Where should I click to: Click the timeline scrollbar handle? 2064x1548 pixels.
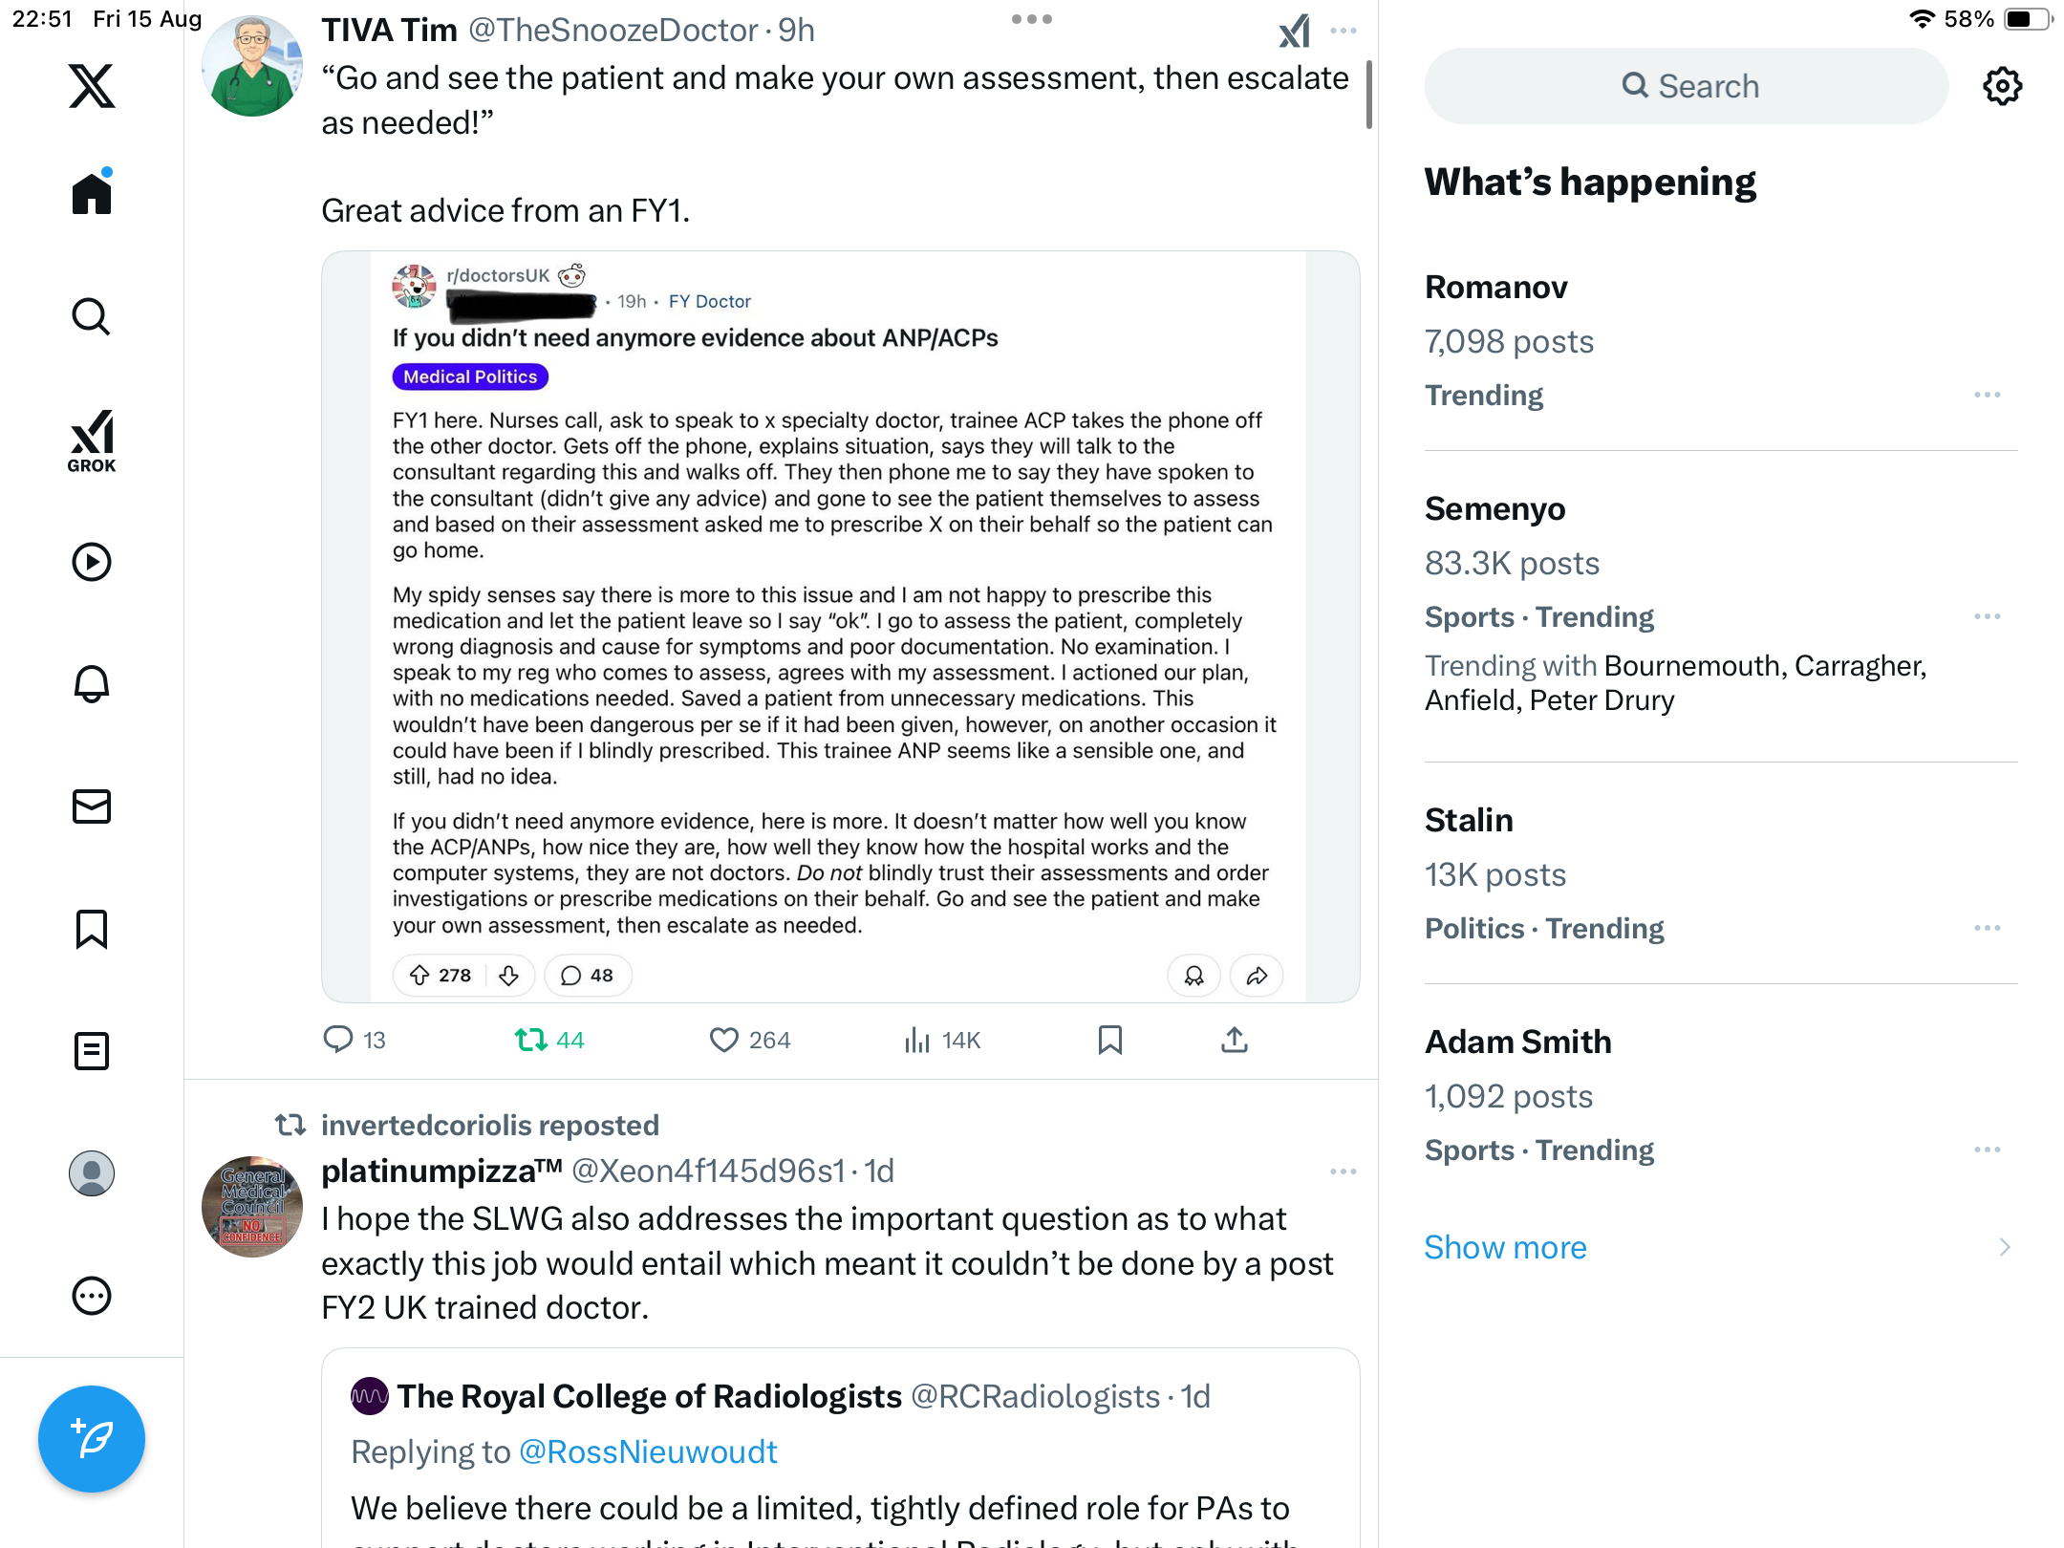point(1368,96)
